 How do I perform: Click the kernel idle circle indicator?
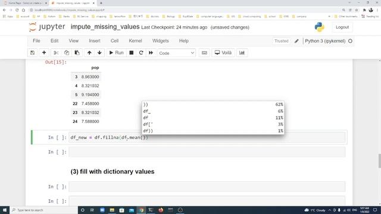350,41
